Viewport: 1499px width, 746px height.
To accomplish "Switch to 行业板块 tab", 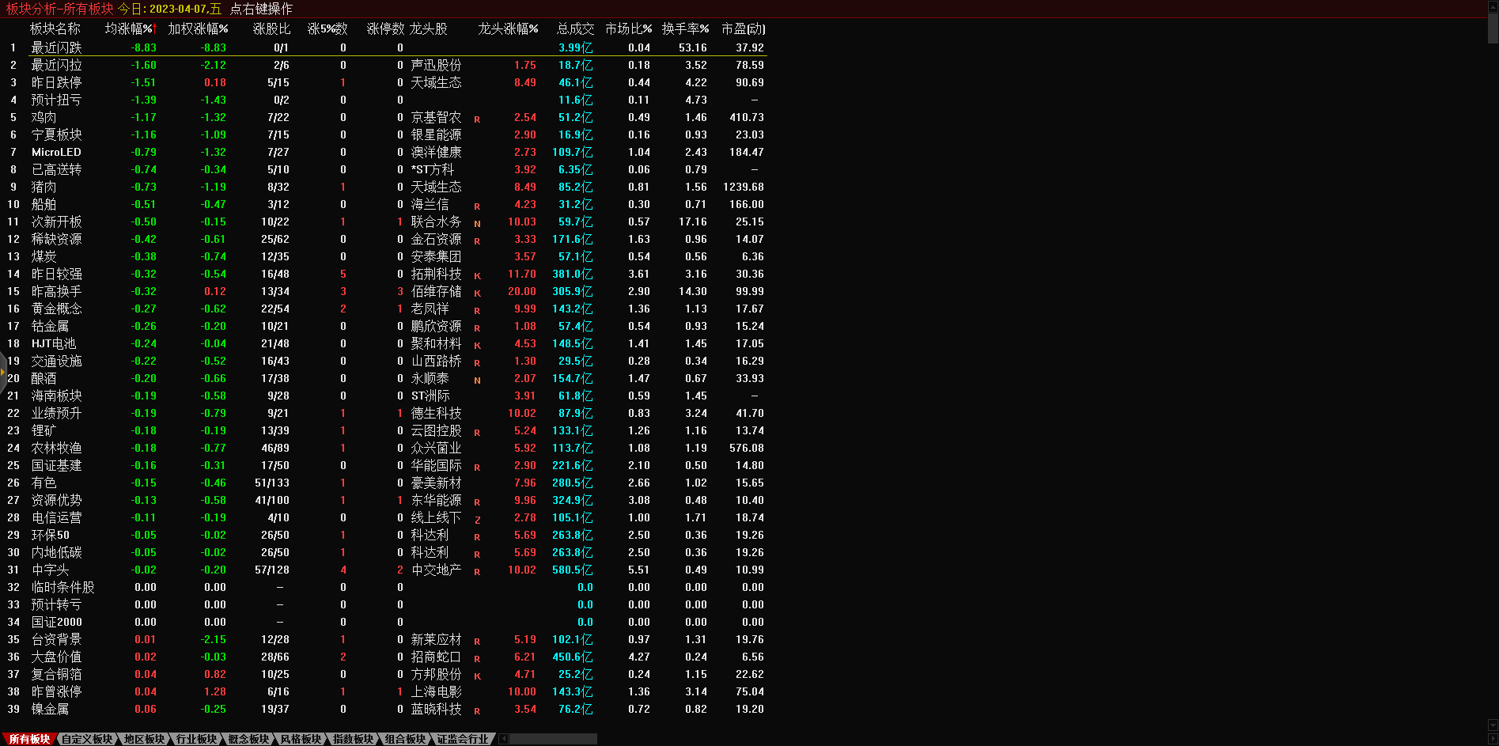I will pos(196,739).
